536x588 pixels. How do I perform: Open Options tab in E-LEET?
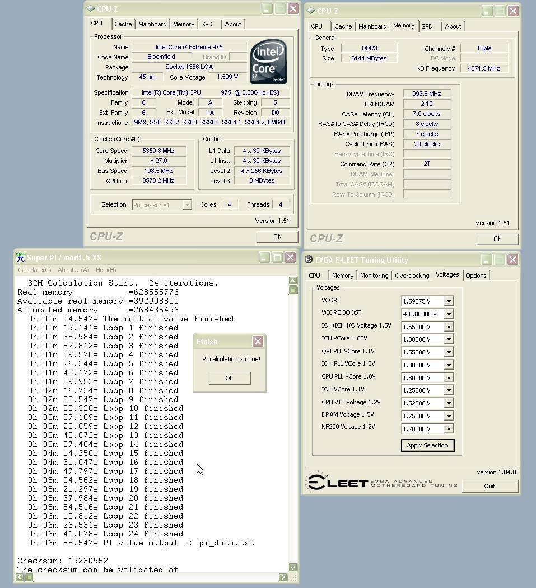point(476,276)
